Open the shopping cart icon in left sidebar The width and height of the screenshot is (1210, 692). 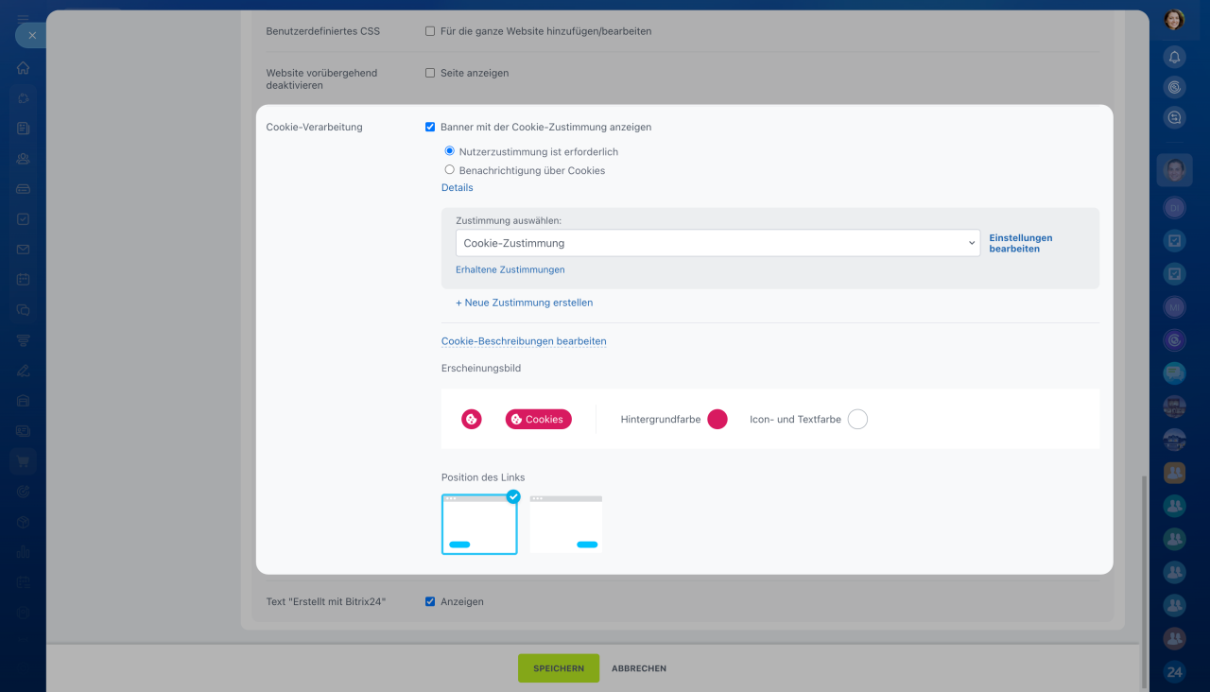pyautogui.click(x=23, y=461)
